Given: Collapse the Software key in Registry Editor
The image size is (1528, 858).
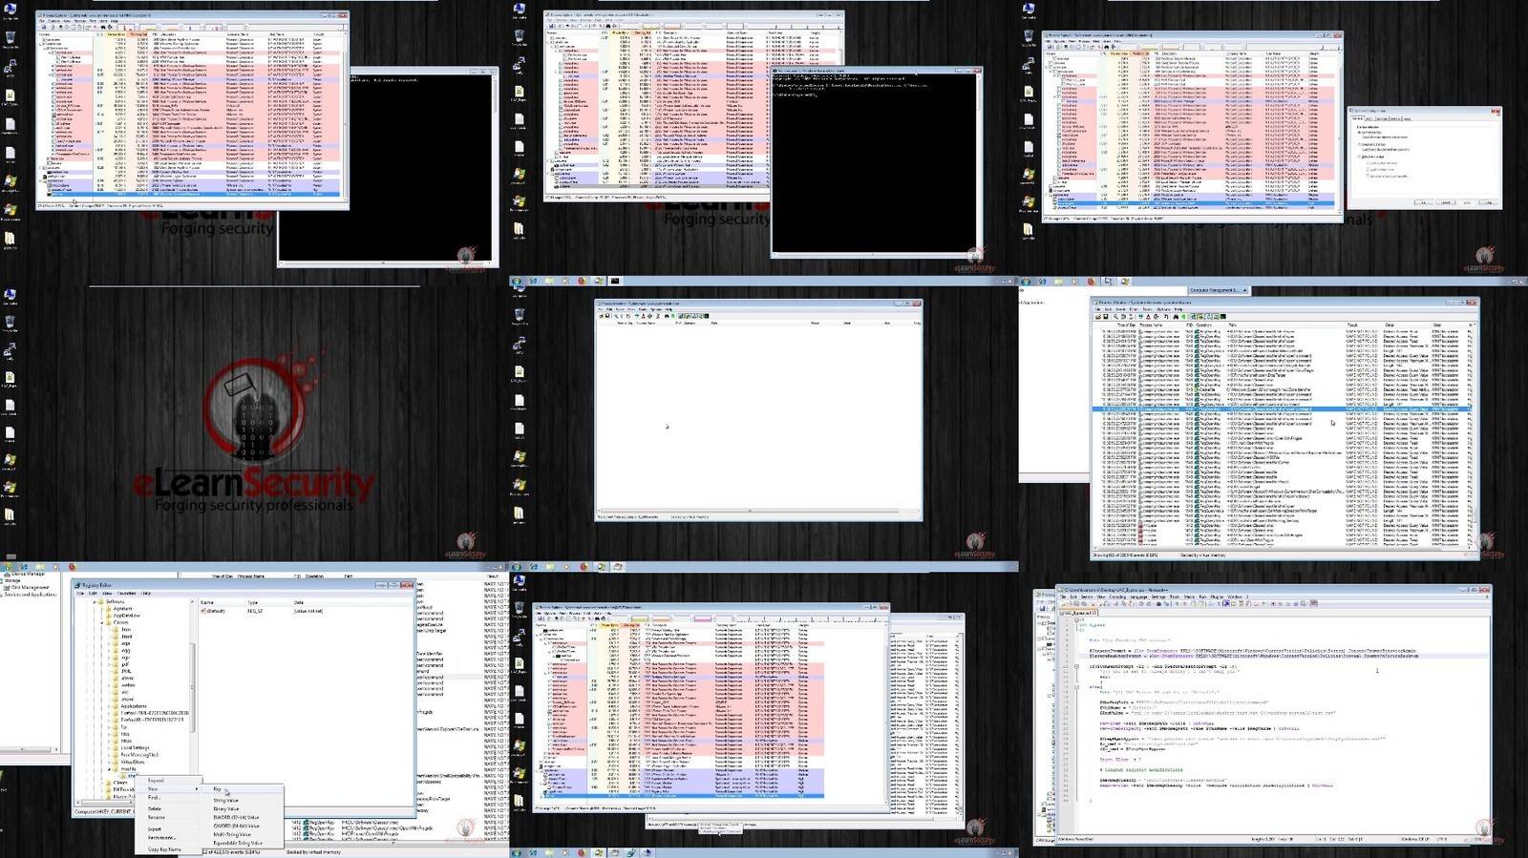Looking at the screenshot, I should [x=95, y=601].
